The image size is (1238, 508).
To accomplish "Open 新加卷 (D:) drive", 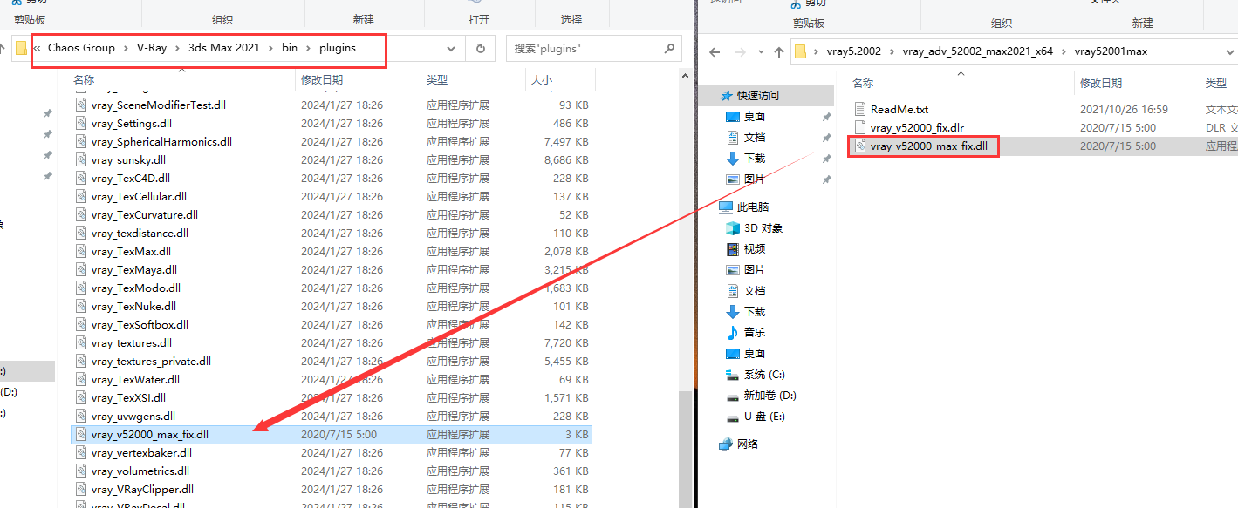I will (x=769, y=396).
